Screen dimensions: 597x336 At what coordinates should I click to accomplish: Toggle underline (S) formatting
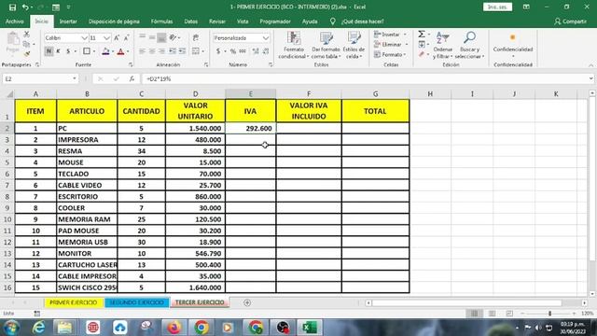click(x=68, y=51)
